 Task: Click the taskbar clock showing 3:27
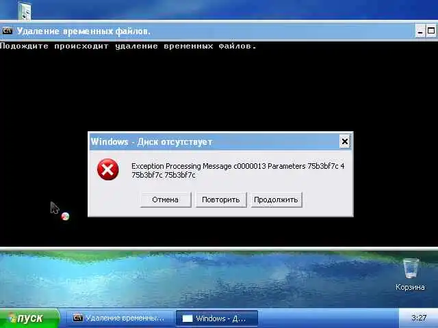419,318
